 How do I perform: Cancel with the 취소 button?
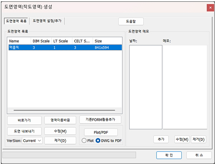tap(199, 155)
